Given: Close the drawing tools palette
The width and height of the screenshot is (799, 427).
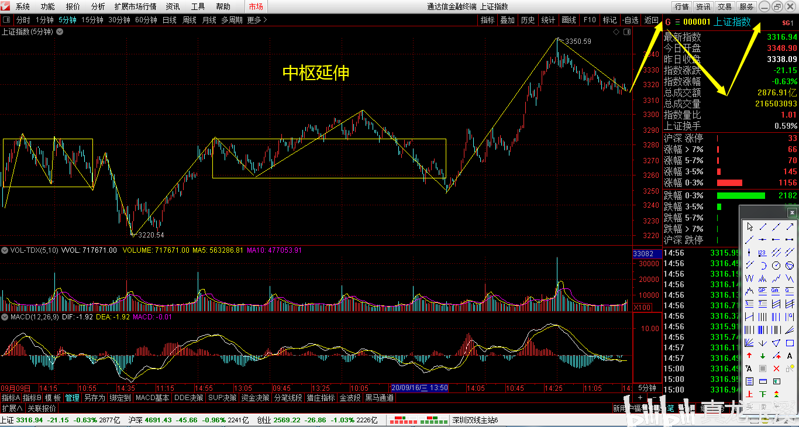Looking at the screenshot, I should click(792, 212).
